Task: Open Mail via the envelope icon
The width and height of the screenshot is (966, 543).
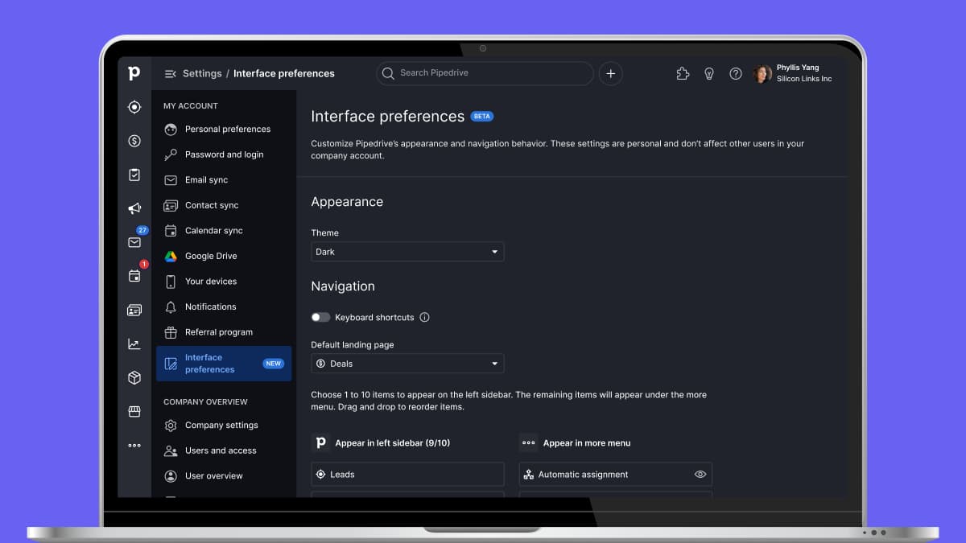Action: coord(134,242)
